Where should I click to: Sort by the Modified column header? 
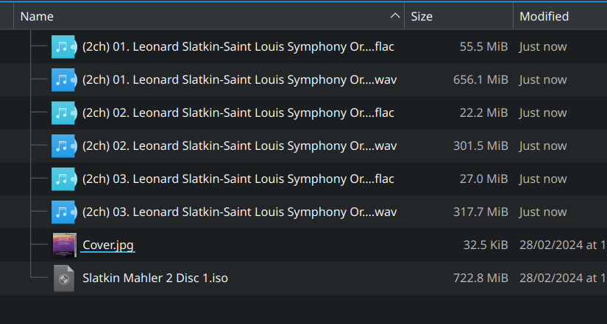(544, 16)
